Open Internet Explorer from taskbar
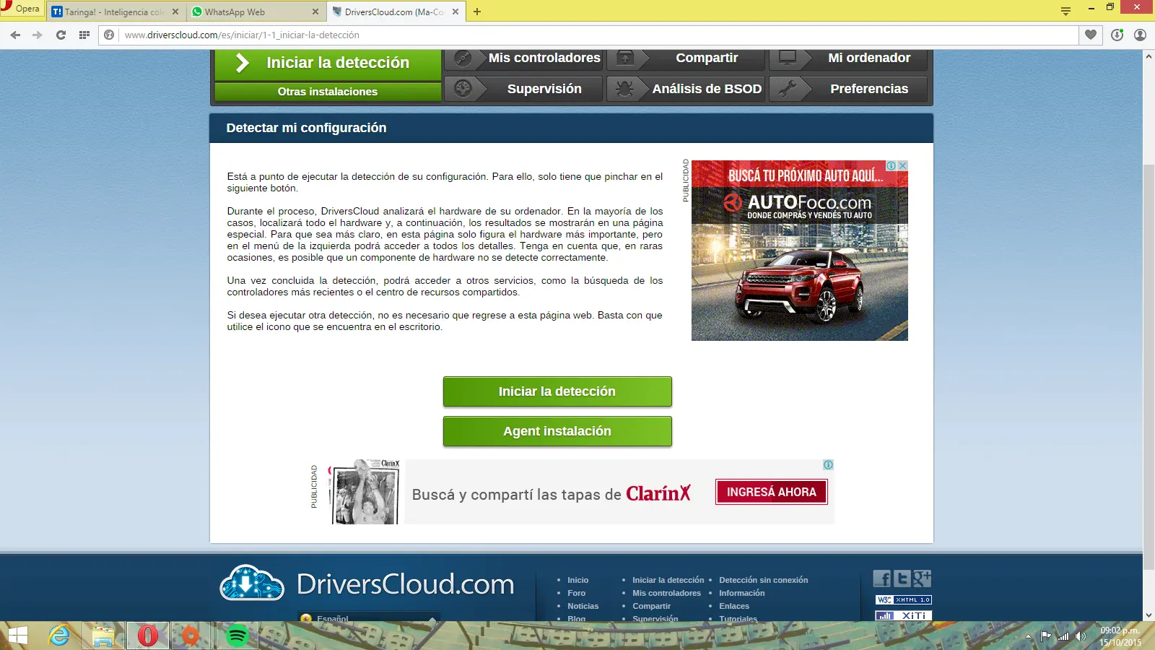The height and width of the screenshot is (650, 1155). [x=59, y=636]
